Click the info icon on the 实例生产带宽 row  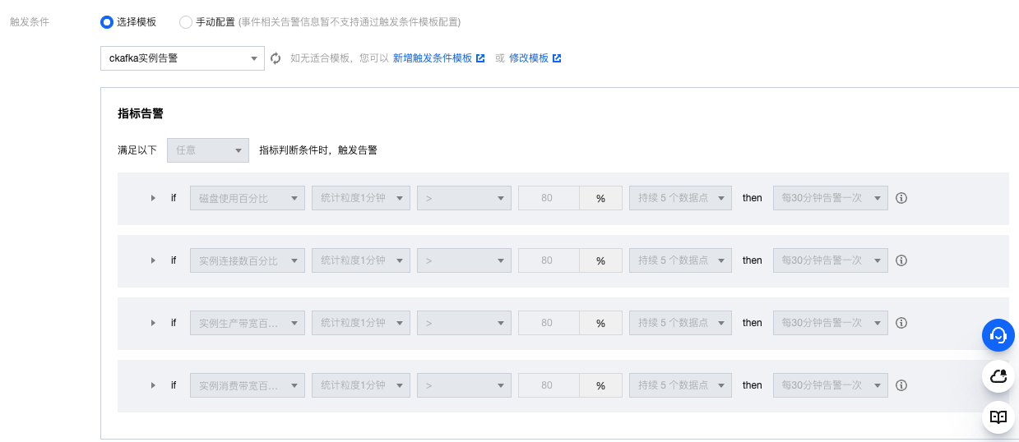901,323
